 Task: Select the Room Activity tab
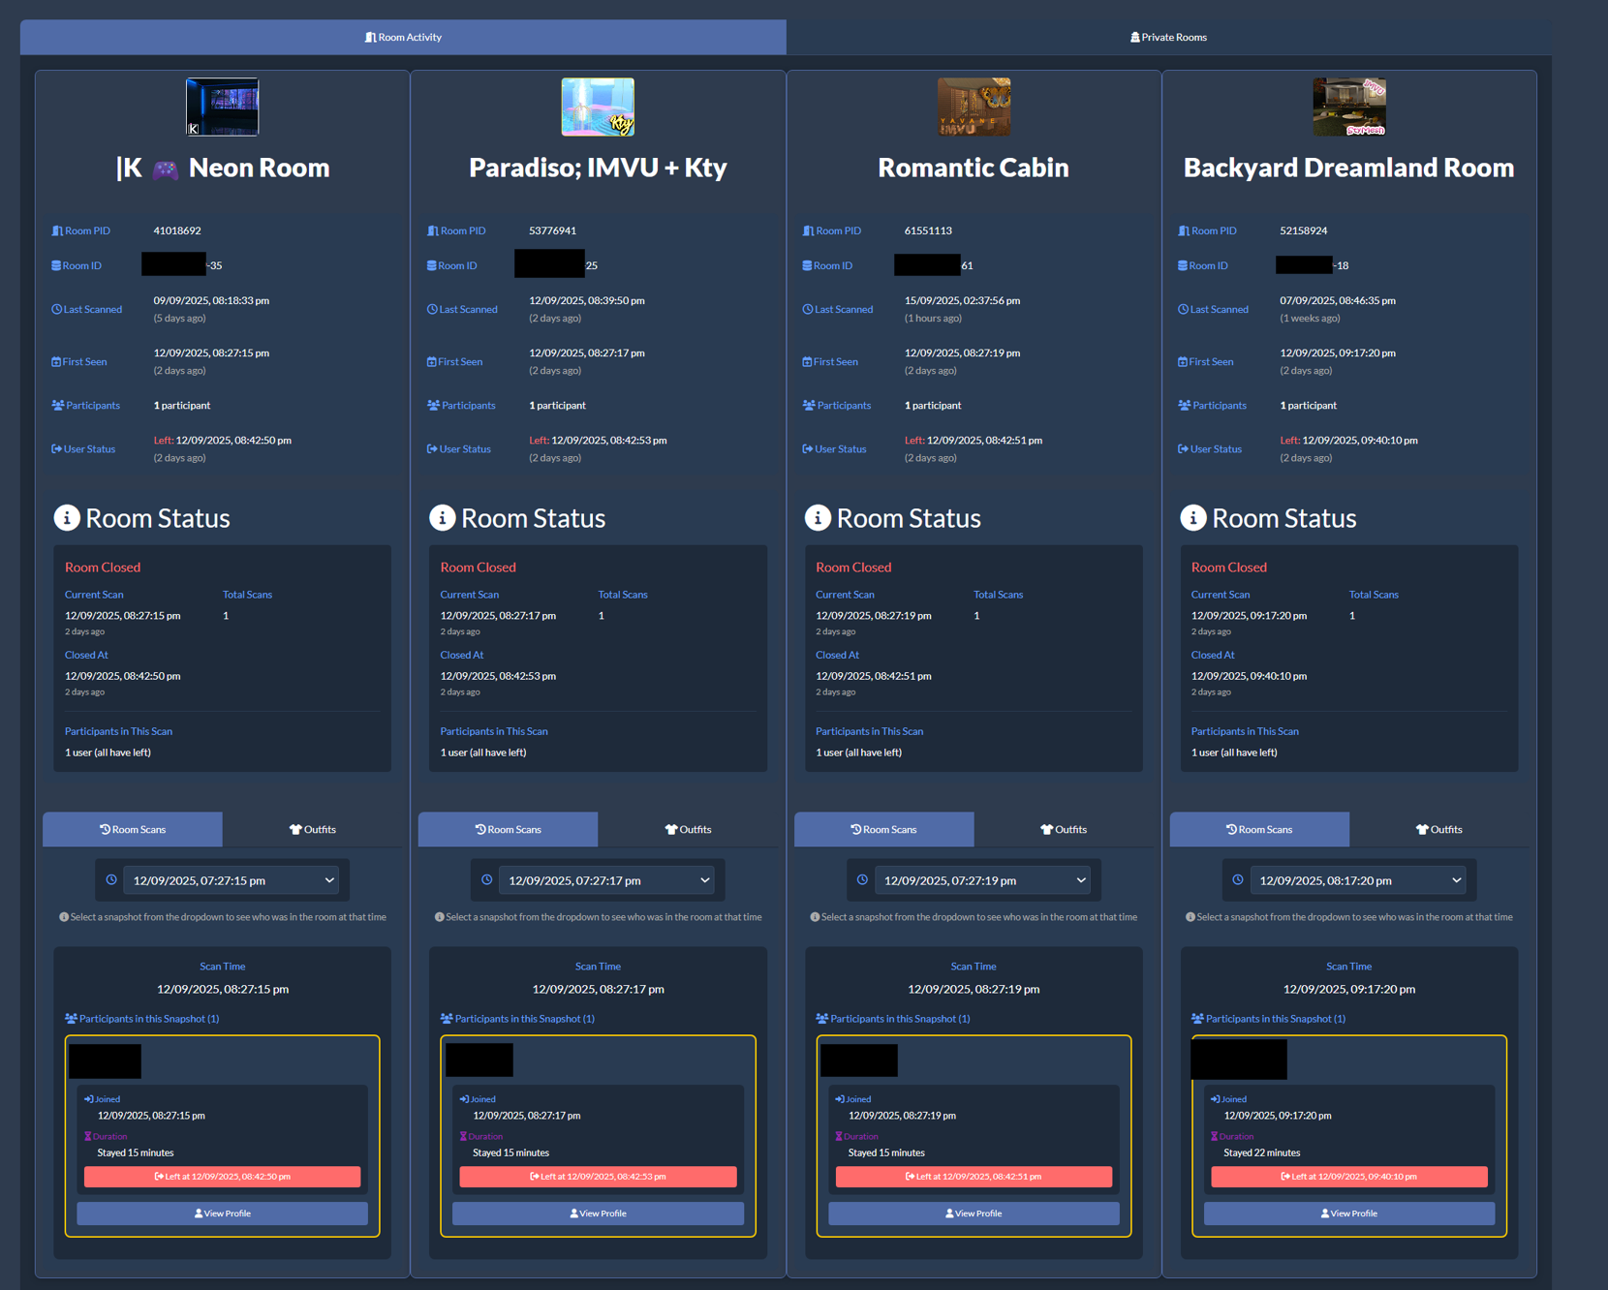pos(403,38)
